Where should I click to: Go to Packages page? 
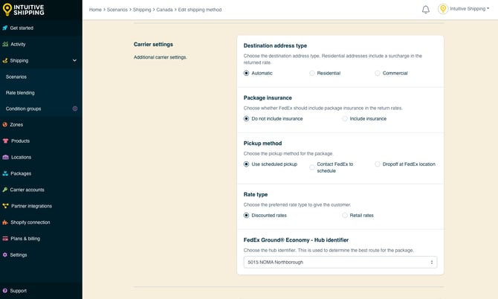21,173
